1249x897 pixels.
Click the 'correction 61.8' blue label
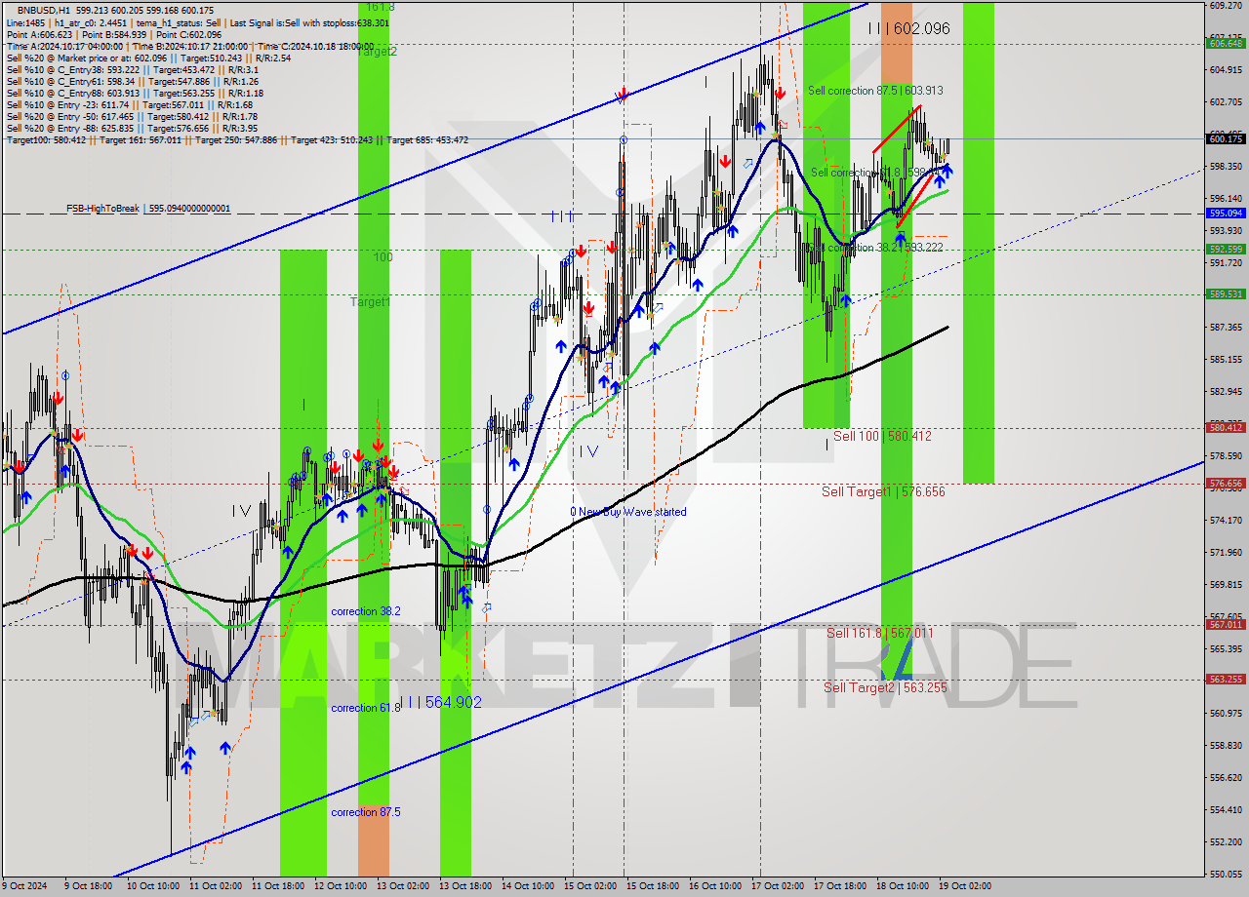click(x=366, y=708)
